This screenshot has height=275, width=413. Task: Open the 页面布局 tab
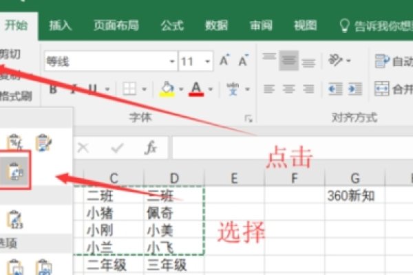coord(116,25)
